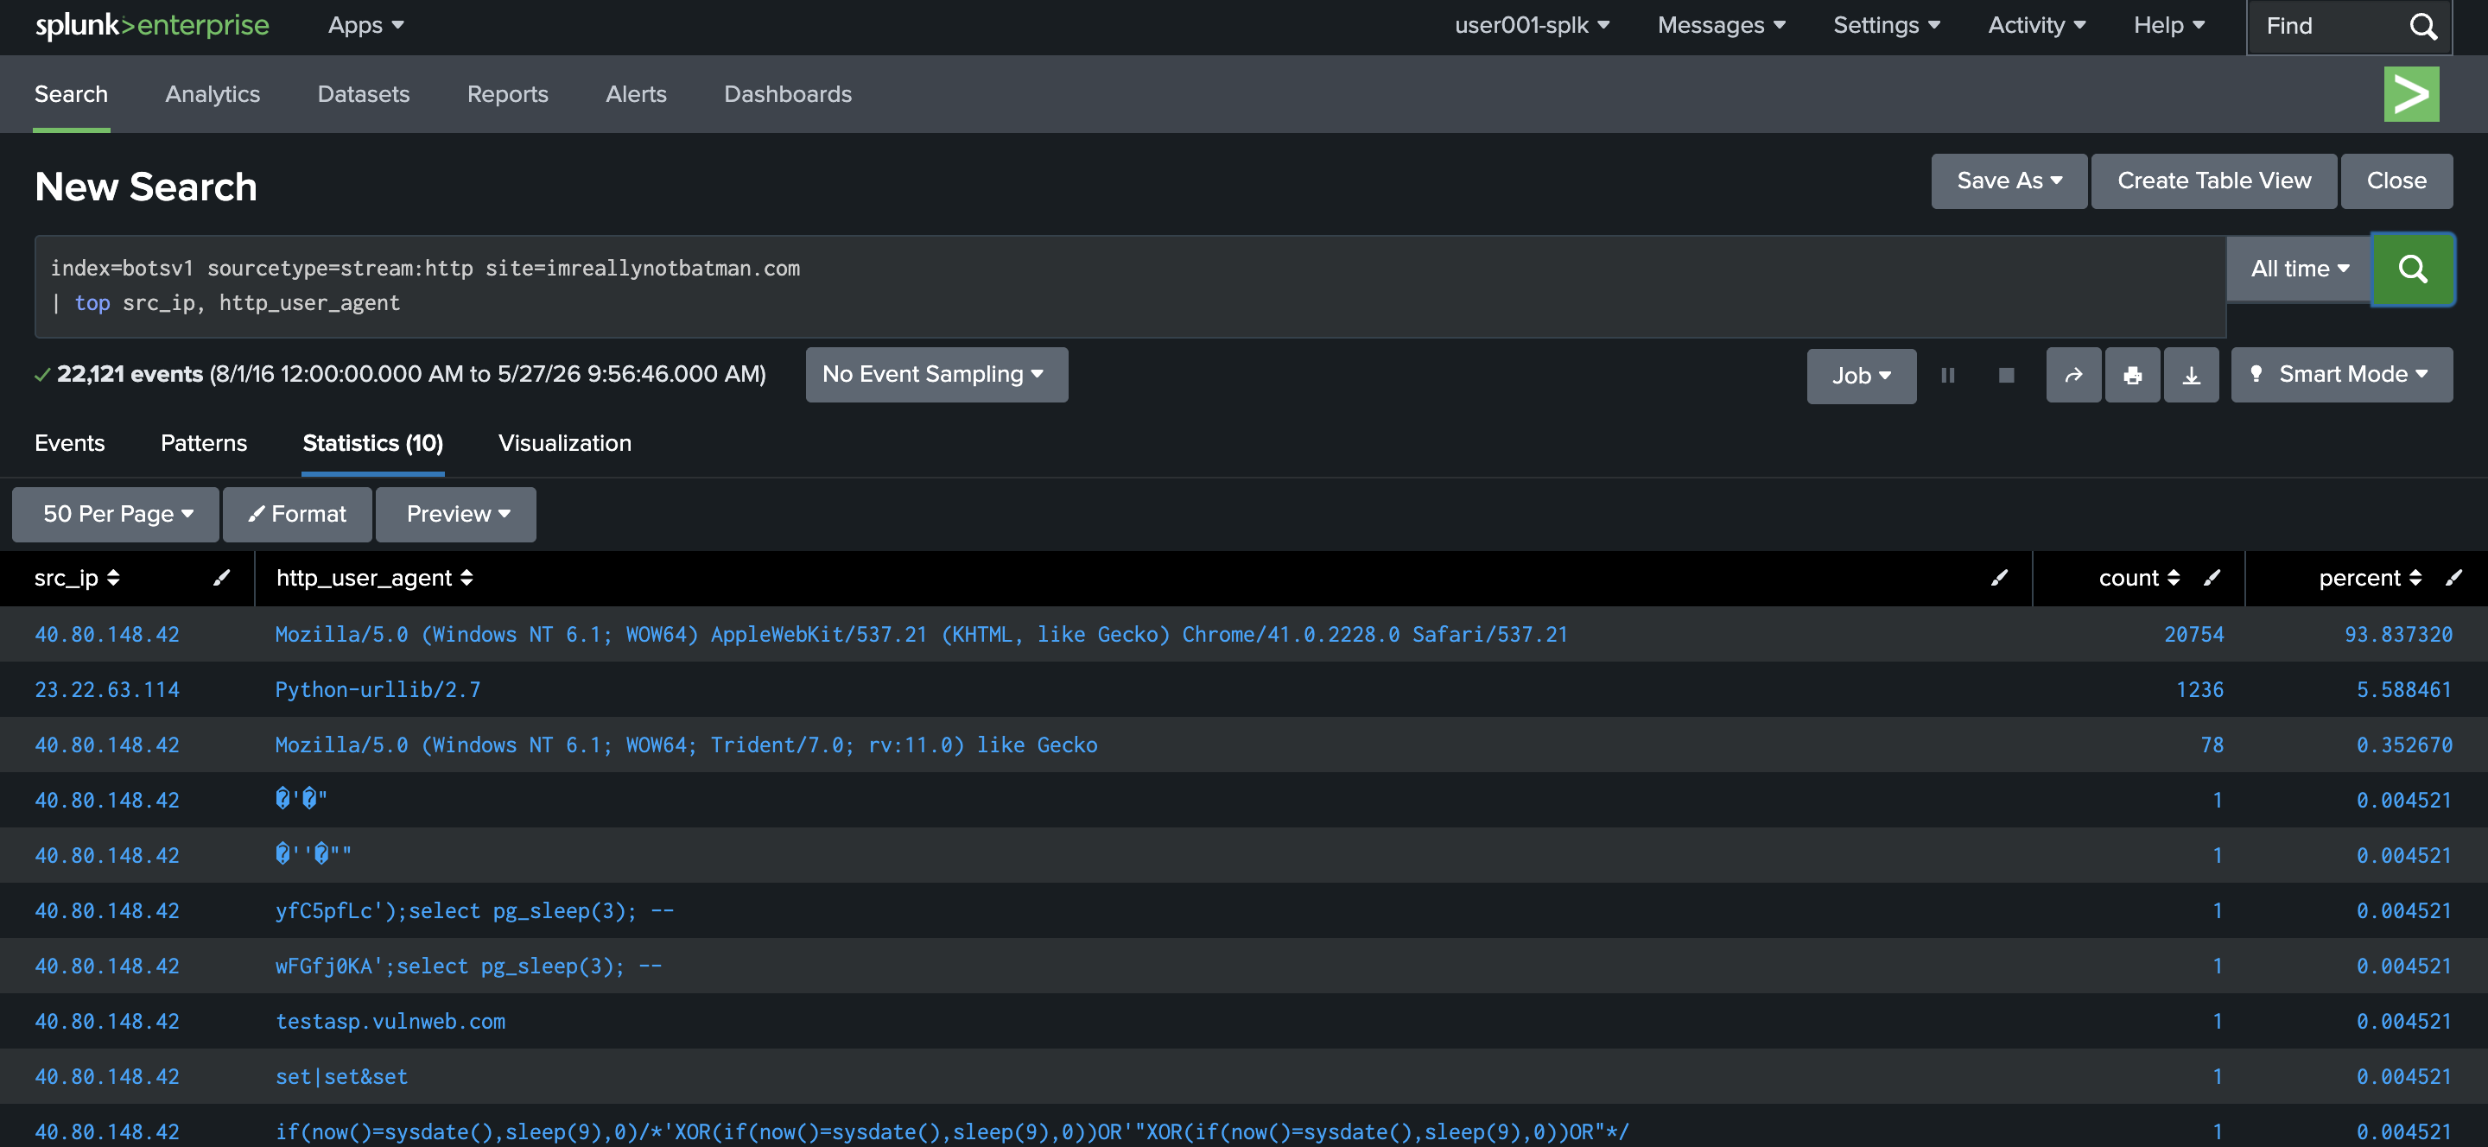Pause the search job
This screenshot has width=2488, height=1147.
(1947, 375)
